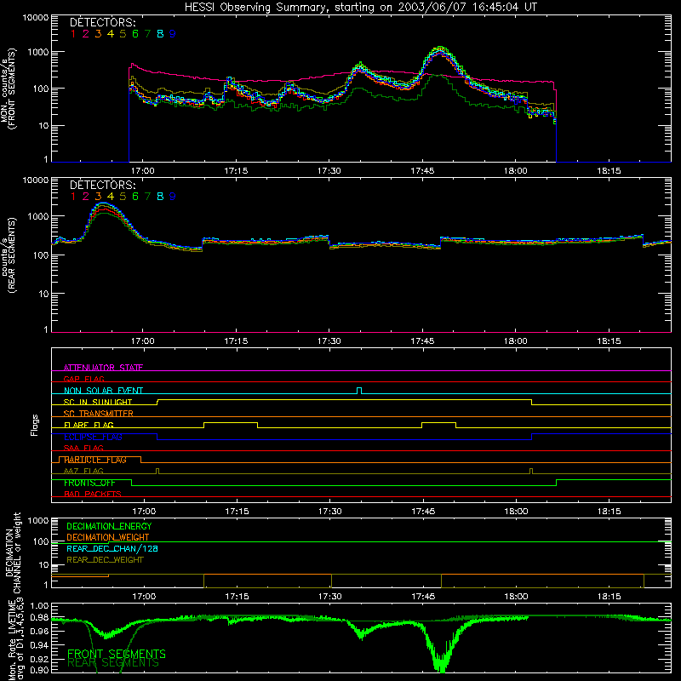Pick detector 6 legend number in rear segments plot

pyautogui.click(x=135, y=197)
